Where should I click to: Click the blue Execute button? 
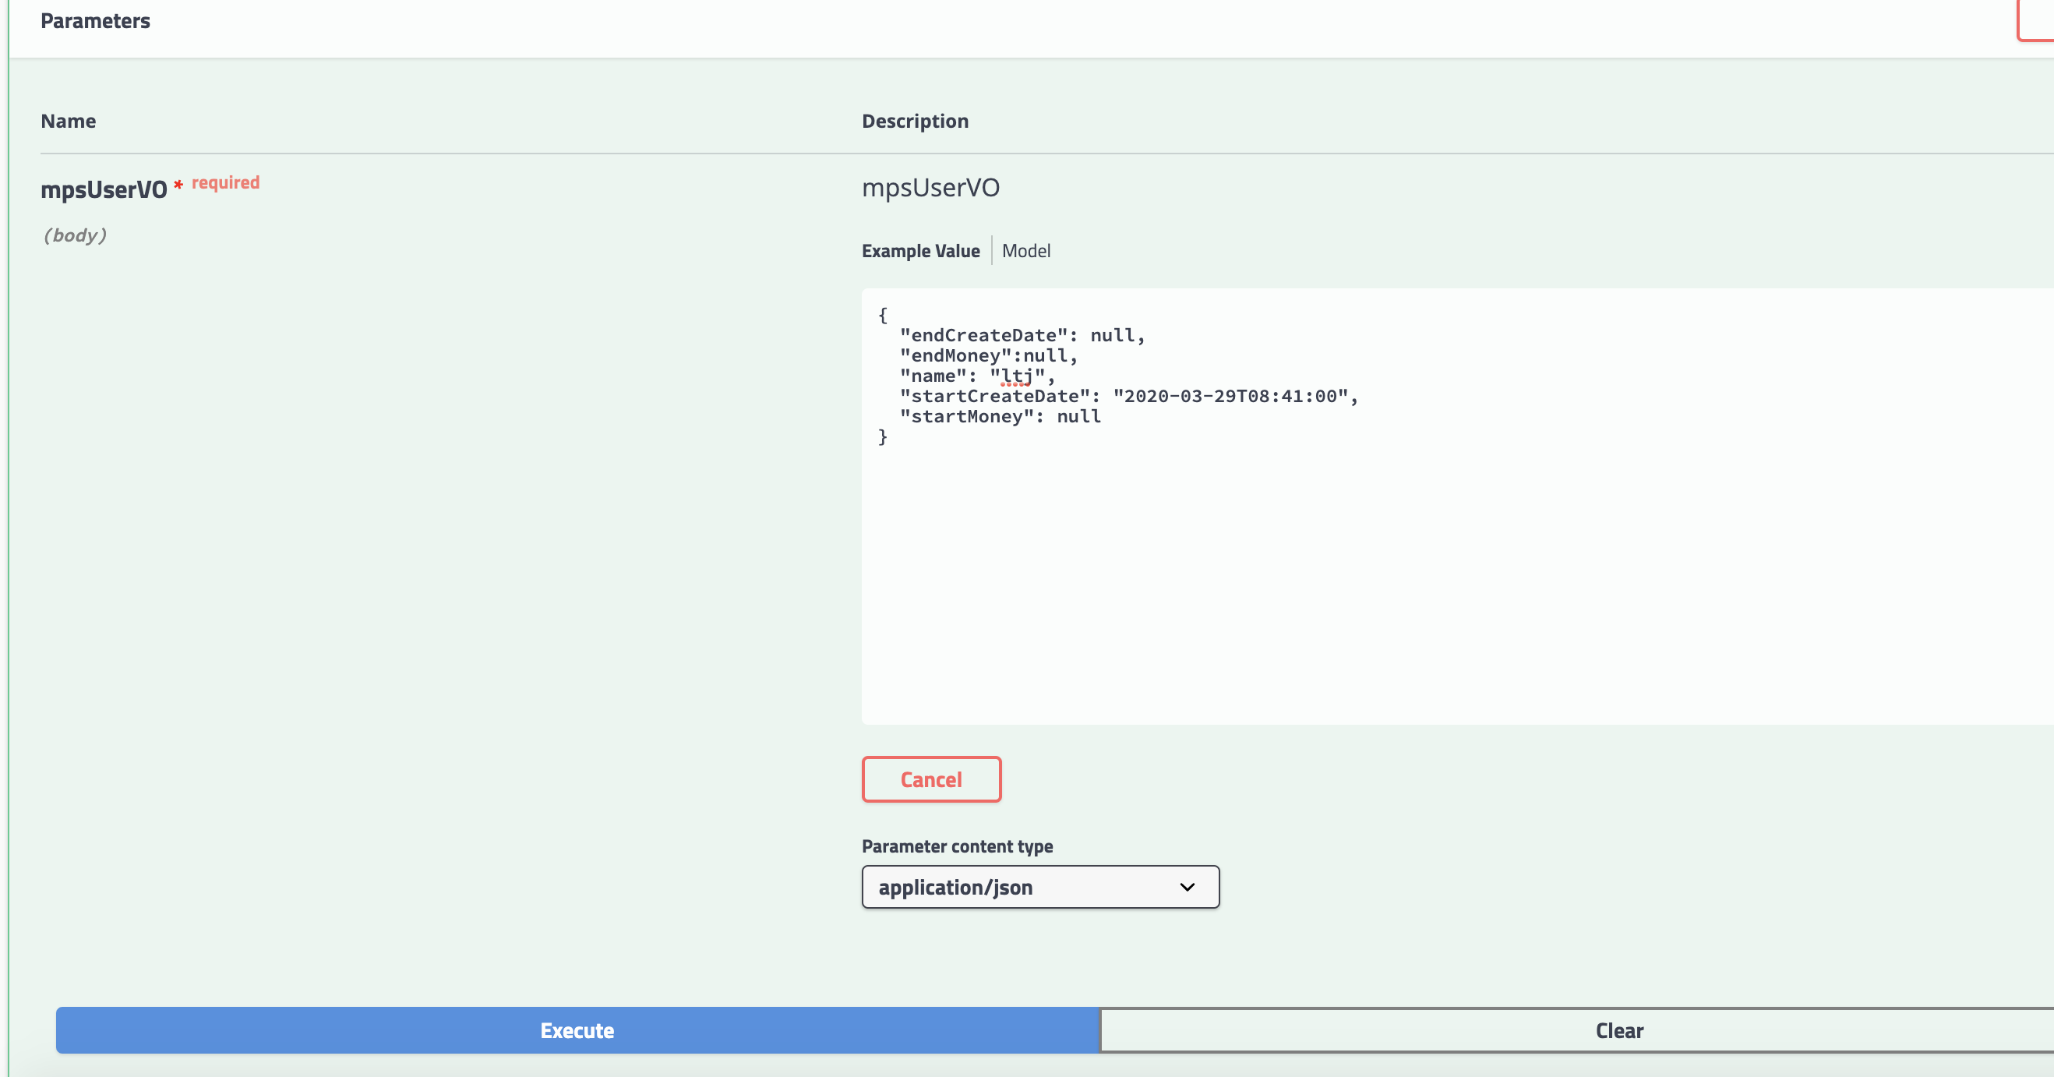[577, 1030]
